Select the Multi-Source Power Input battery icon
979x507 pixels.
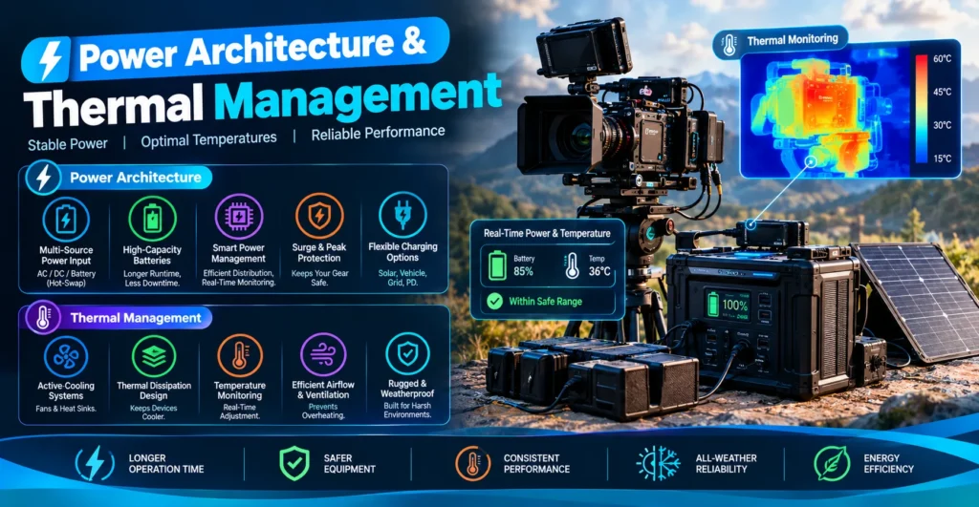pyautogui.click(x=66, y=220)
